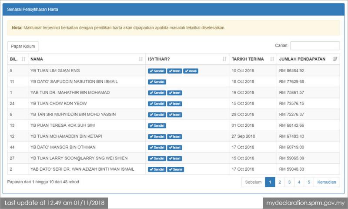The image size is (348, 209).
Task: Click Kemudian to view next page
Action: coord(327,182)
